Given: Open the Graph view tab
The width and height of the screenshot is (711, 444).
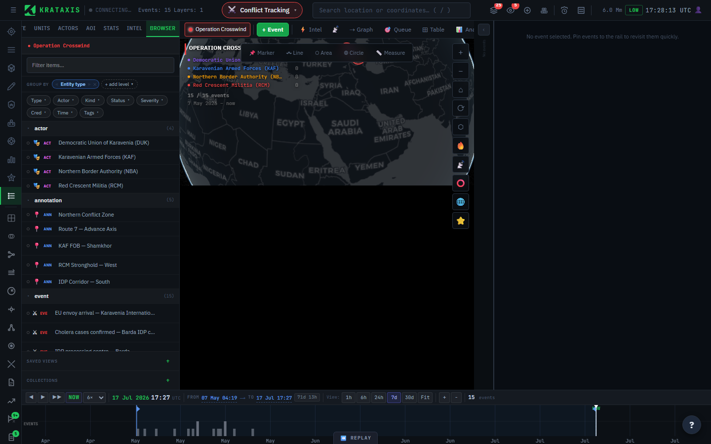Looking at the screenshot, I should pos(361,30).
